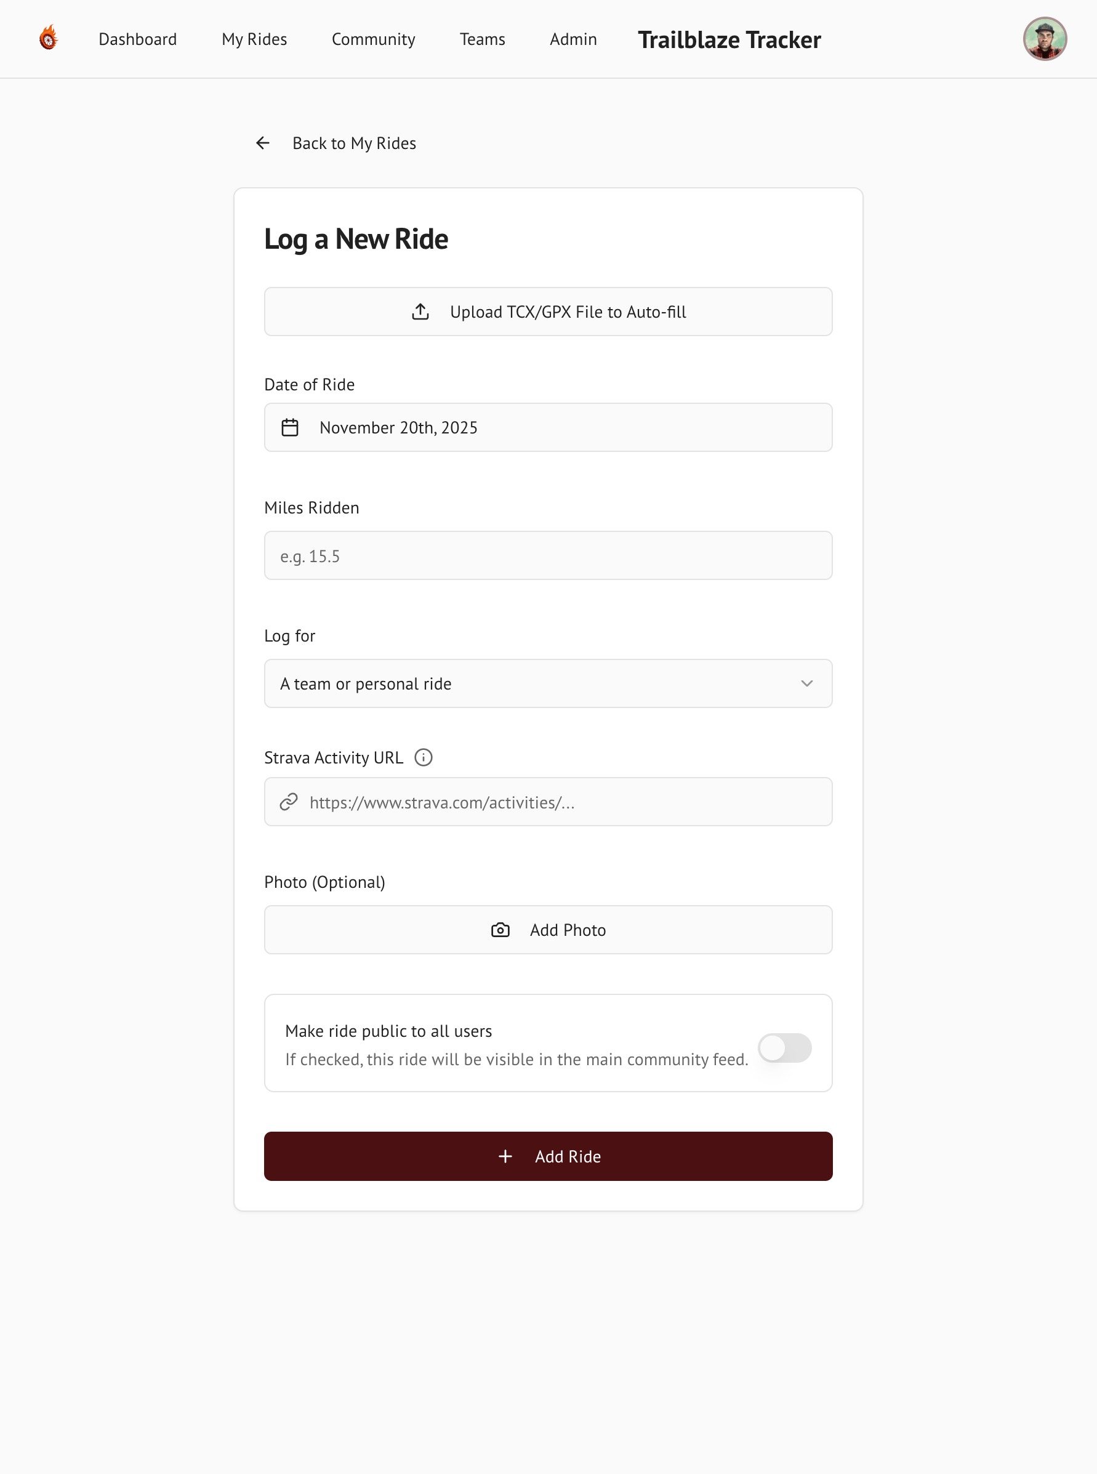Screen dimensions: 1097x1474
Task: Expand the Log for dropdown chevron
Action: (x=807, y=684)
